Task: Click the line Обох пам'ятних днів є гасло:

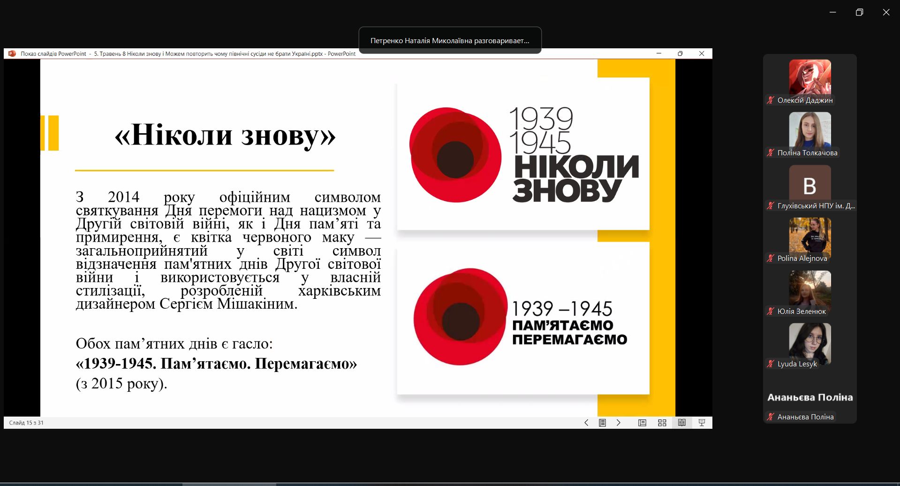Action: pyautogui.click(x=174, y=344)
